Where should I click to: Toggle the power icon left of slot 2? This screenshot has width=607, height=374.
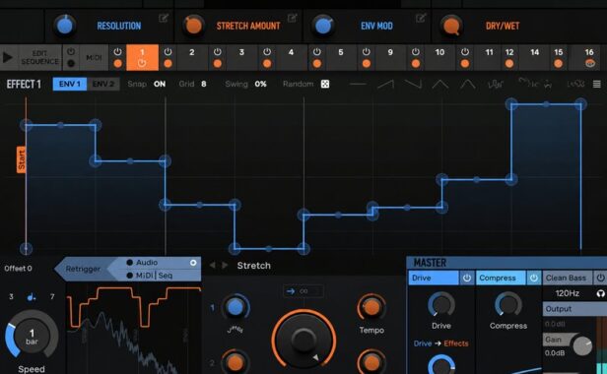pos(168,52)
